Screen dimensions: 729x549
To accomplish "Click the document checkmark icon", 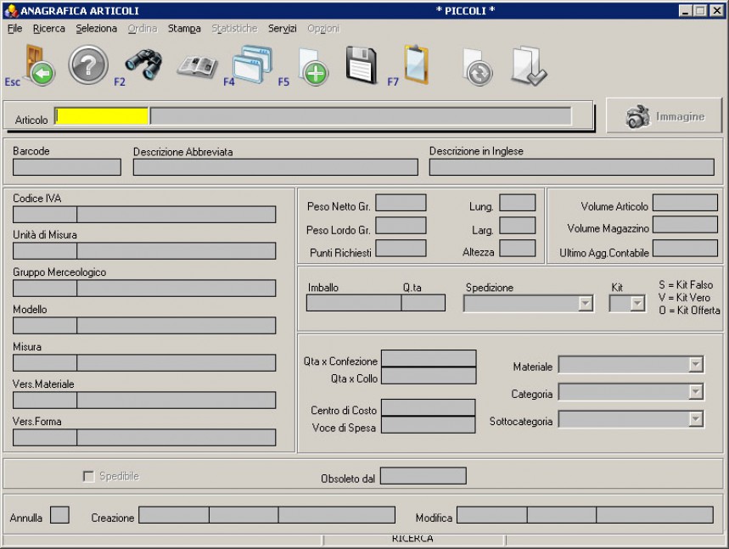I will (528, 66).
